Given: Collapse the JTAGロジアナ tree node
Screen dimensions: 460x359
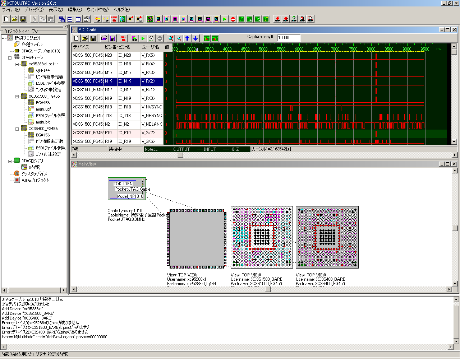Looking at the screenshot, I should pyautogui.click(x=10, y=161).
